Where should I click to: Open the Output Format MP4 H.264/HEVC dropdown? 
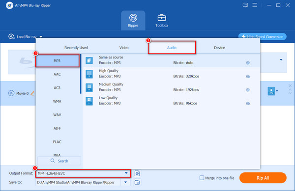click(x=83, y=173)
